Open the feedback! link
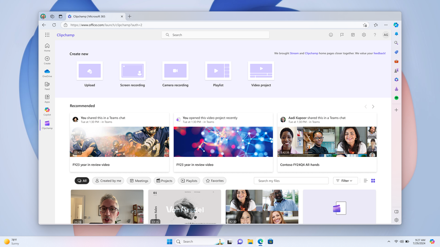The width and height of the screenshot is (440, 247). point(379,53)
